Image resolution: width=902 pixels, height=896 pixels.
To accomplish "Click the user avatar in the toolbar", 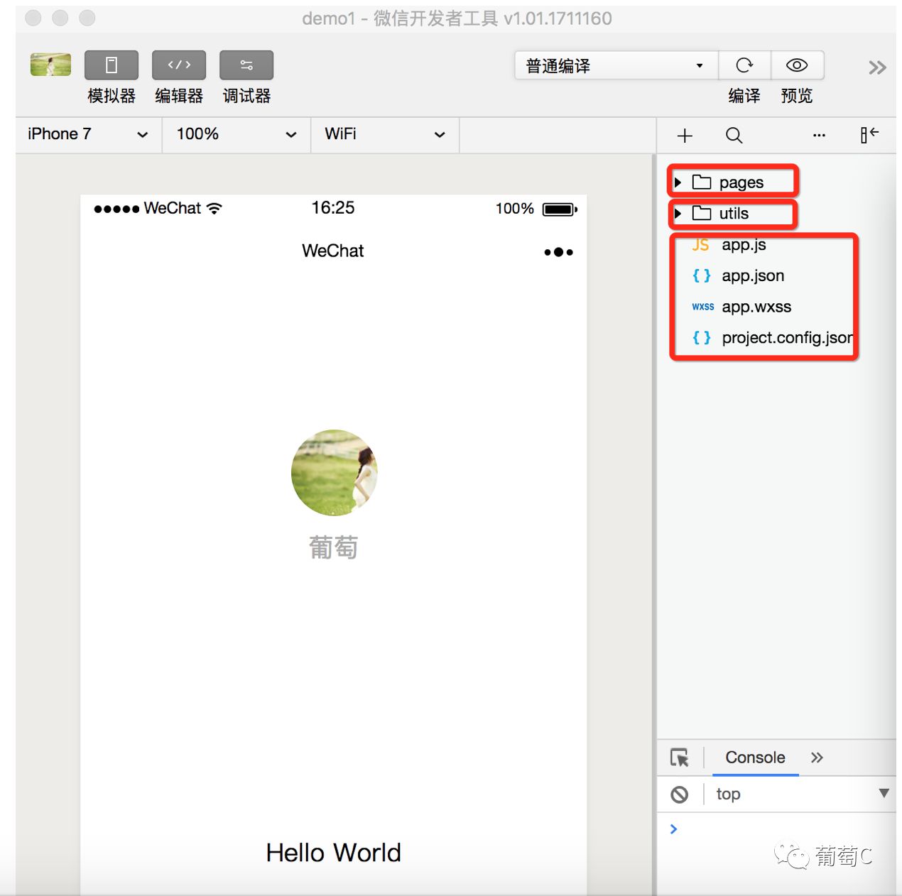I will 50,65.
